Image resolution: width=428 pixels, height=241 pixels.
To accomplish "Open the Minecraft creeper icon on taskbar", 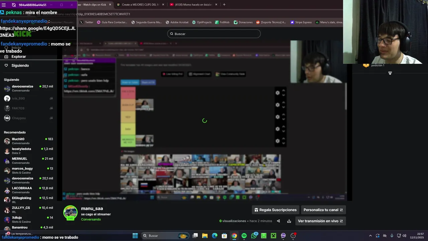I will click(x=274, y=236).
